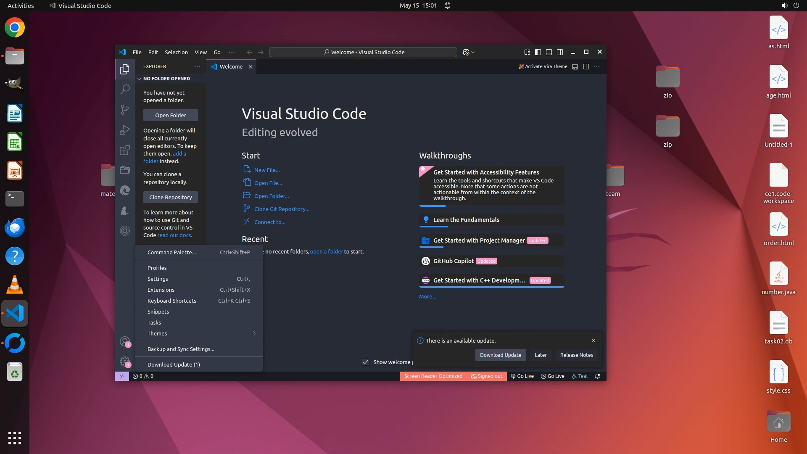Uncheck Show welcome page on startup
807x454 pixels.
[x=366, y=362]
